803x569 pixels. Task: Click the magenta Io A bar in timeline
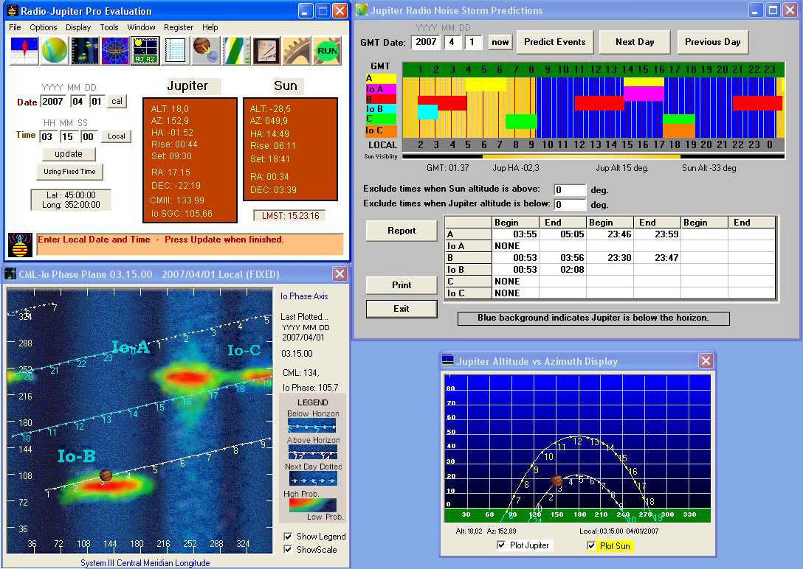(x=644, y=94)
